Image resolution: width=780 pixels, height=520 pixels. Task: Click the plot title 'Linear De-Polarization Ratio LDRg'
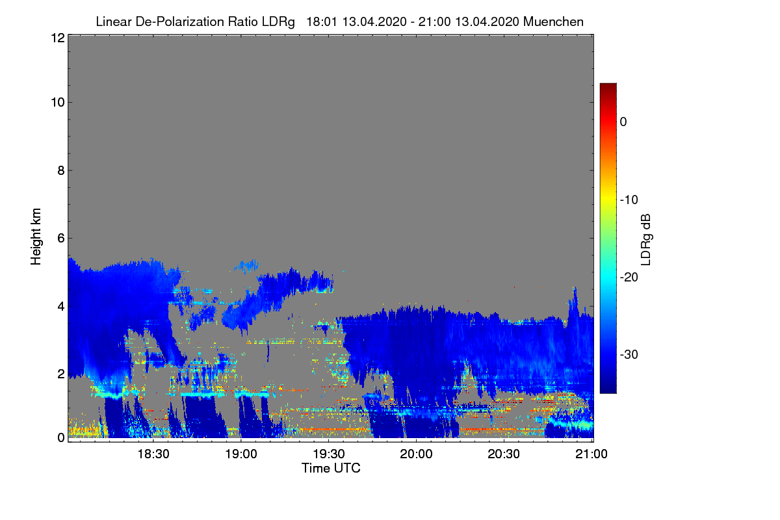point(195,21)
